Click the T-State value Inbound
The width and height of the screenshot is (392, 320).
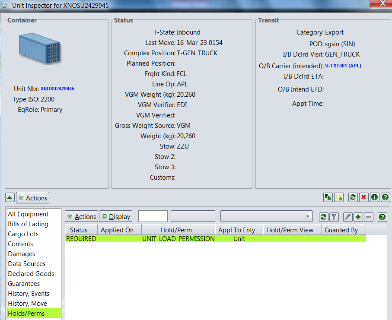tap(188, 32)
